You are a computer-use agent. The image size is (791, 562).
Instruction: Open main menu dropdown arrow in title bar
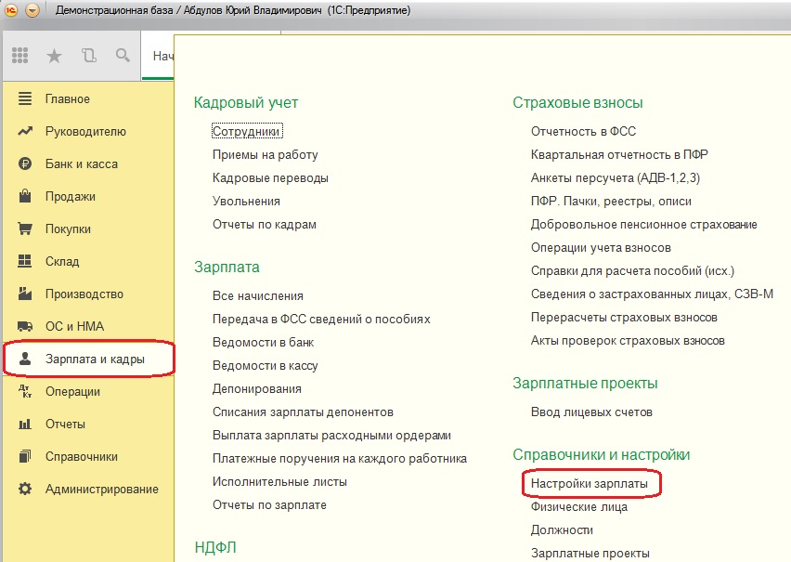click(x=32, y=10)
